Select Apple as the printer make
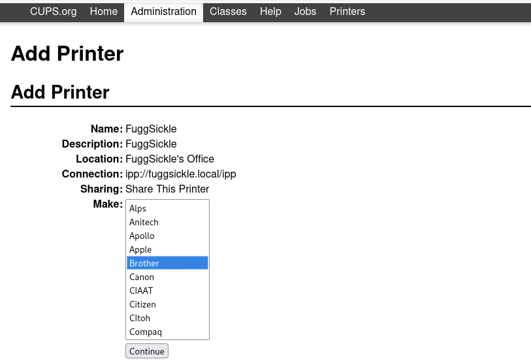The image size is (531, 361). [x=140, y=249]
